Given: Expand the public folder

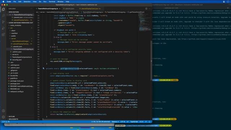Looking at the screenshot, I should pyautogui.click(x=13, y=36).
